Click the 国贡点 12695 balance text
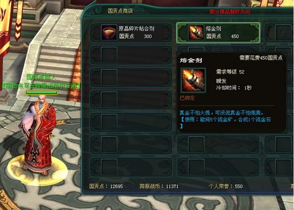 coord(106,186)
